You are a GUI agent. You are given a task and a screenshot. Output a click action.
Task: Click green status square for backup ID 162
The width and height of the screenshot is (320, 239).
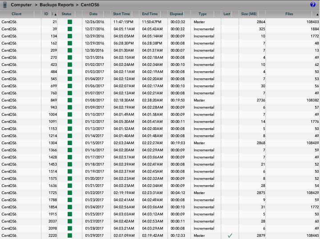click(70, 43)
